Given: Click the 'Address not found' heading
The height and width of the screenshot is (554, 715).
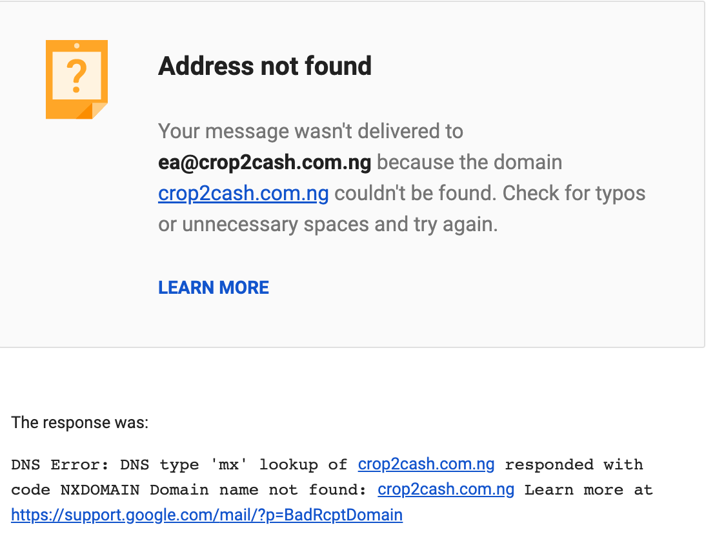Looking at the screenshot, I should pos(265,66).
